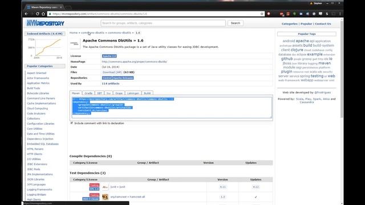Viewport: 365px width, 205px height.
Task: Click the Indexed Artifacts growth chart
Action: (x=46, y=48)
